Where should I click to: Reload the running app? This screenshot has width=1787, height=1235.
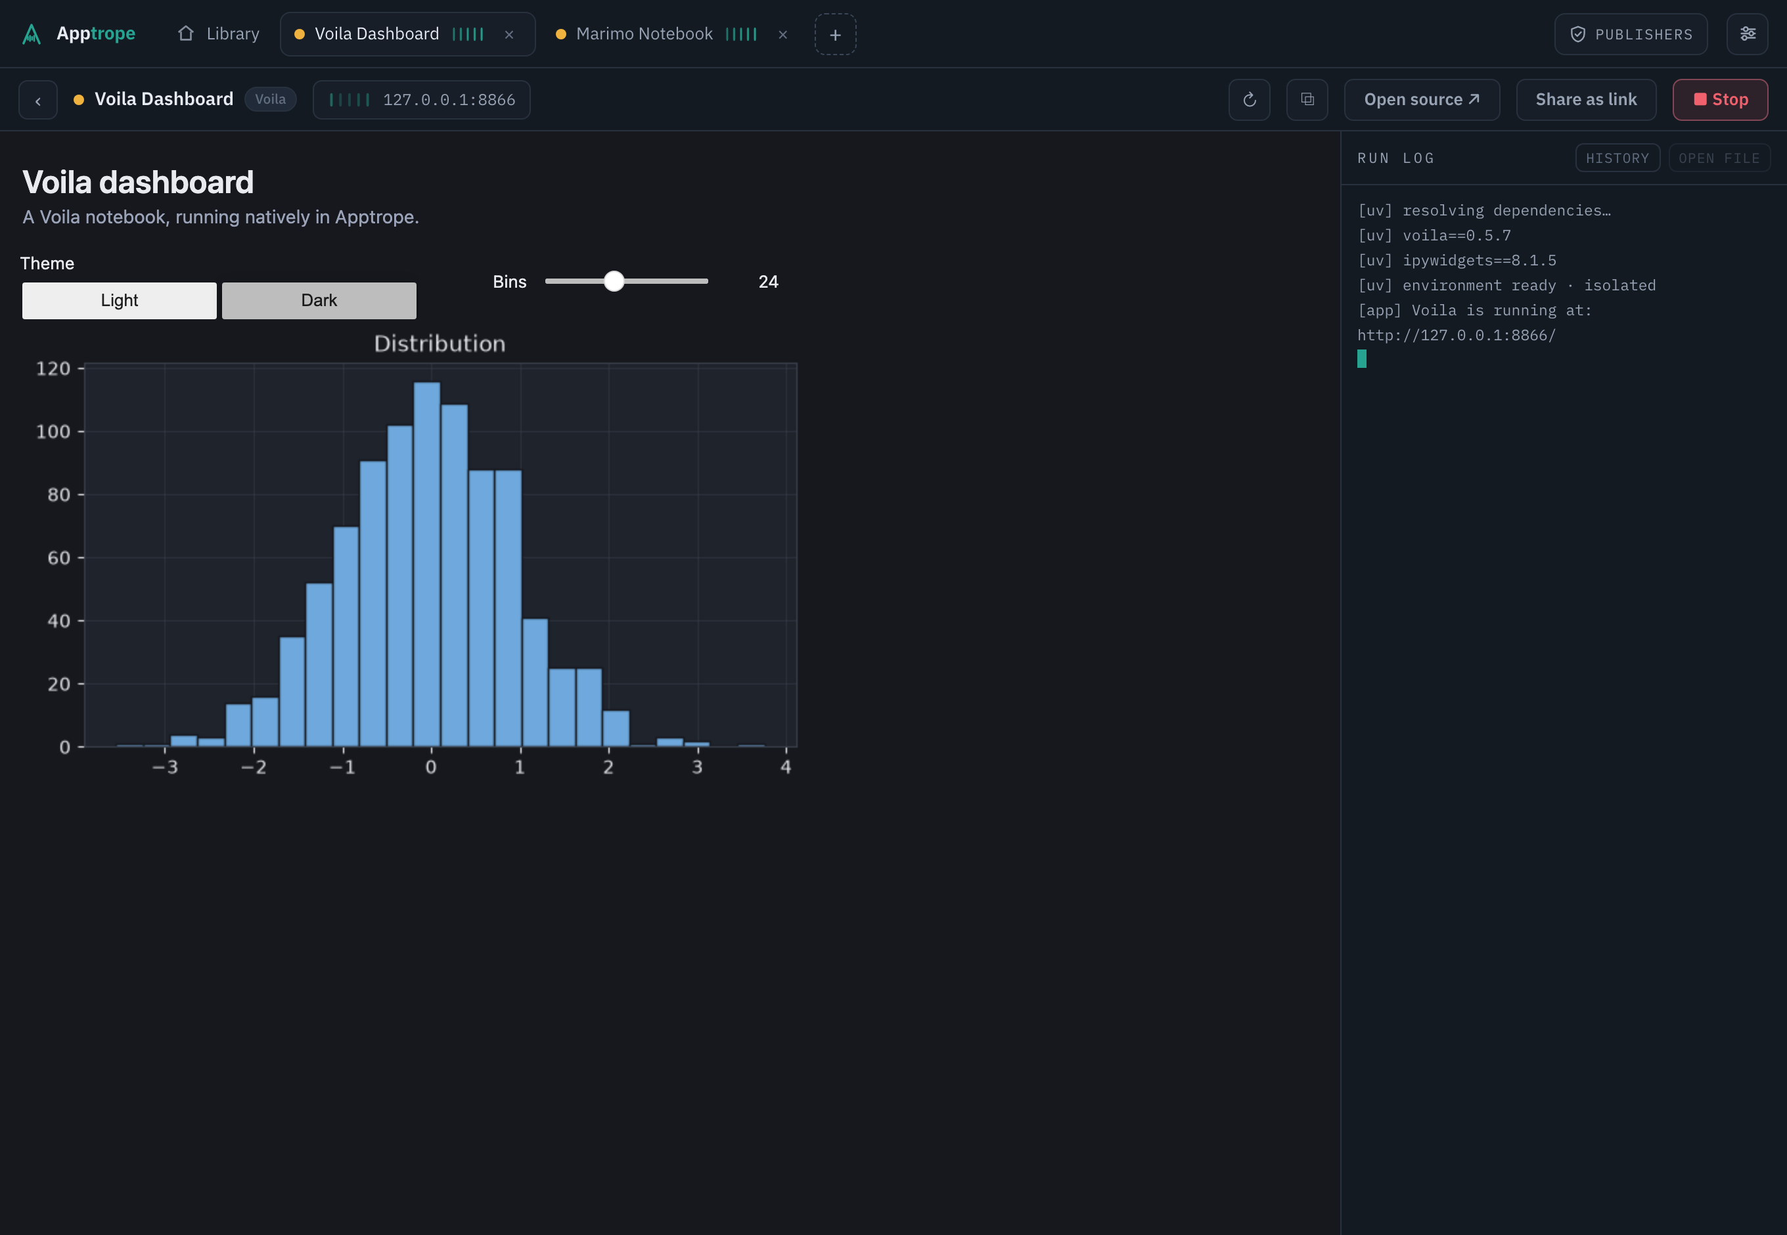point(1249,100)
